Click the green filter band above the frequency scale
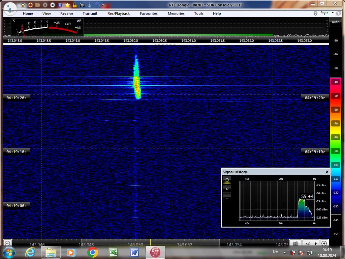 coord(178,35)
